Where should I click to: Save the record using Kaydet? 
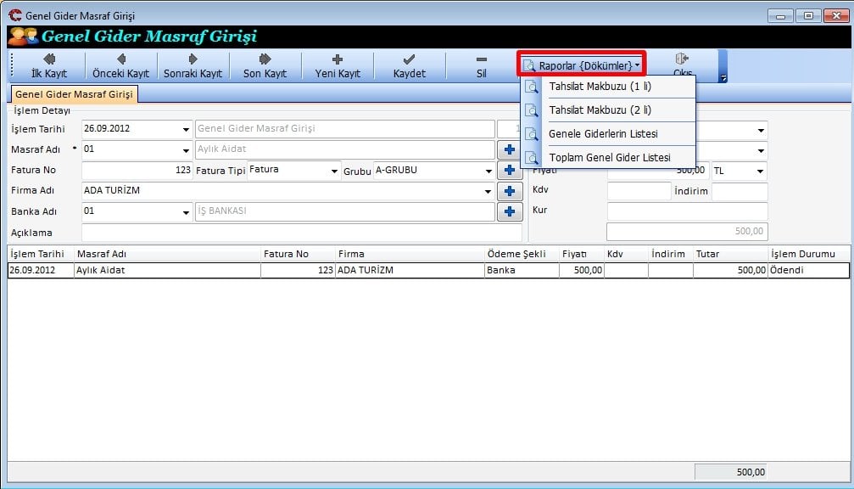point(409,65)
